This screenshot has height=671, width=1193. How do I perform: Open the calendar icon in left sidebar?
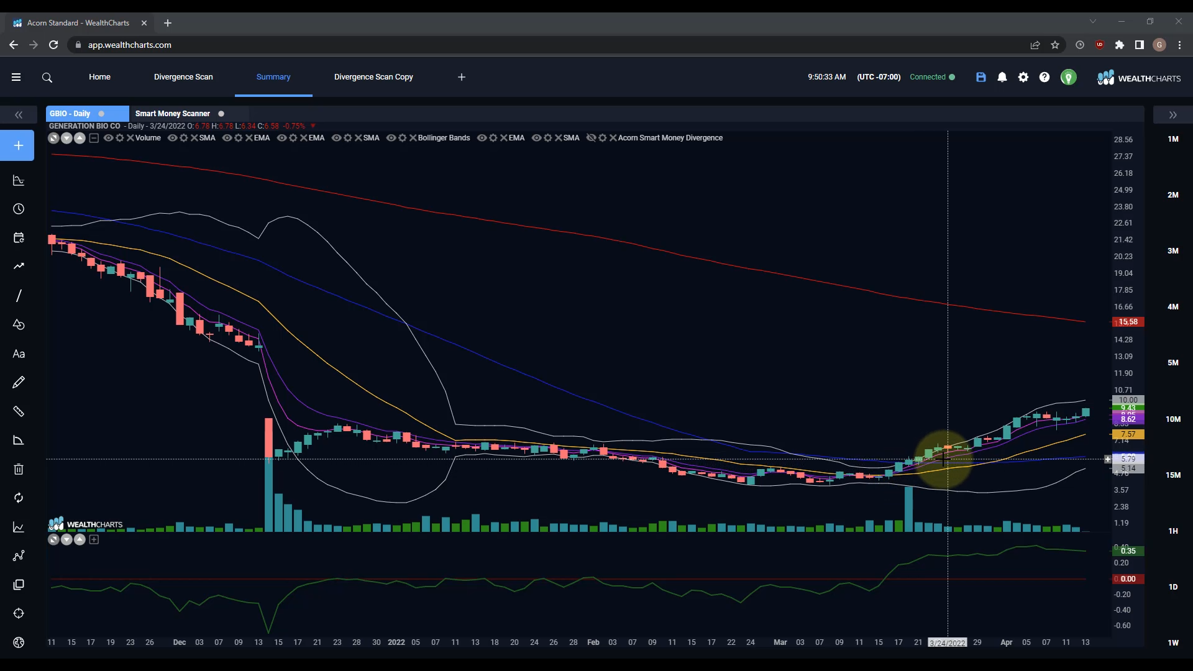[19, 237]
